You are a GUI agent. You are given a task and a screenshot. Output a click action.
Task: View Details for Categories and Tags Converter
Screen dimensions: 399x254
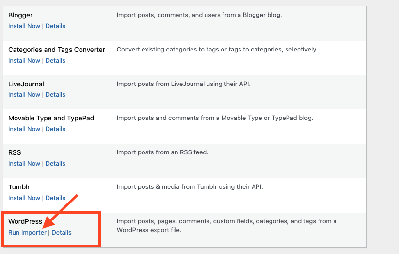[x=55, y=61]
